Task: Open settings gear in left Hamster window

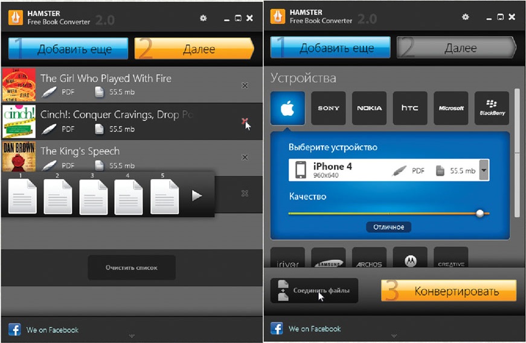Action: click(204, 18)
